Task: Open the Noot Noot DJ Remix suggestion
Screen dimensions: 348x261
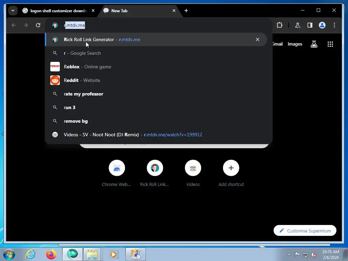Action: 156,135
